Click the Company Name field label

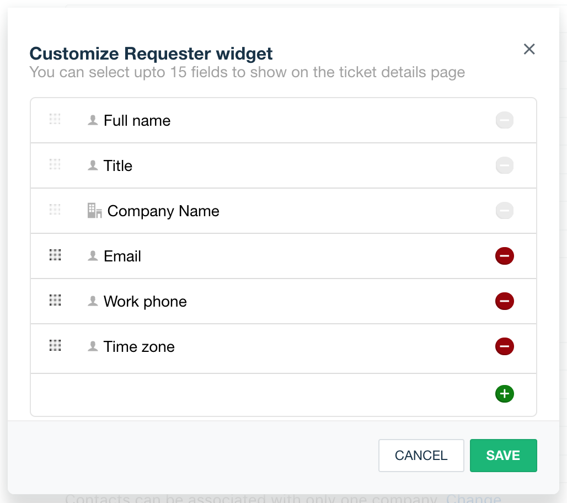click(163, 211)
